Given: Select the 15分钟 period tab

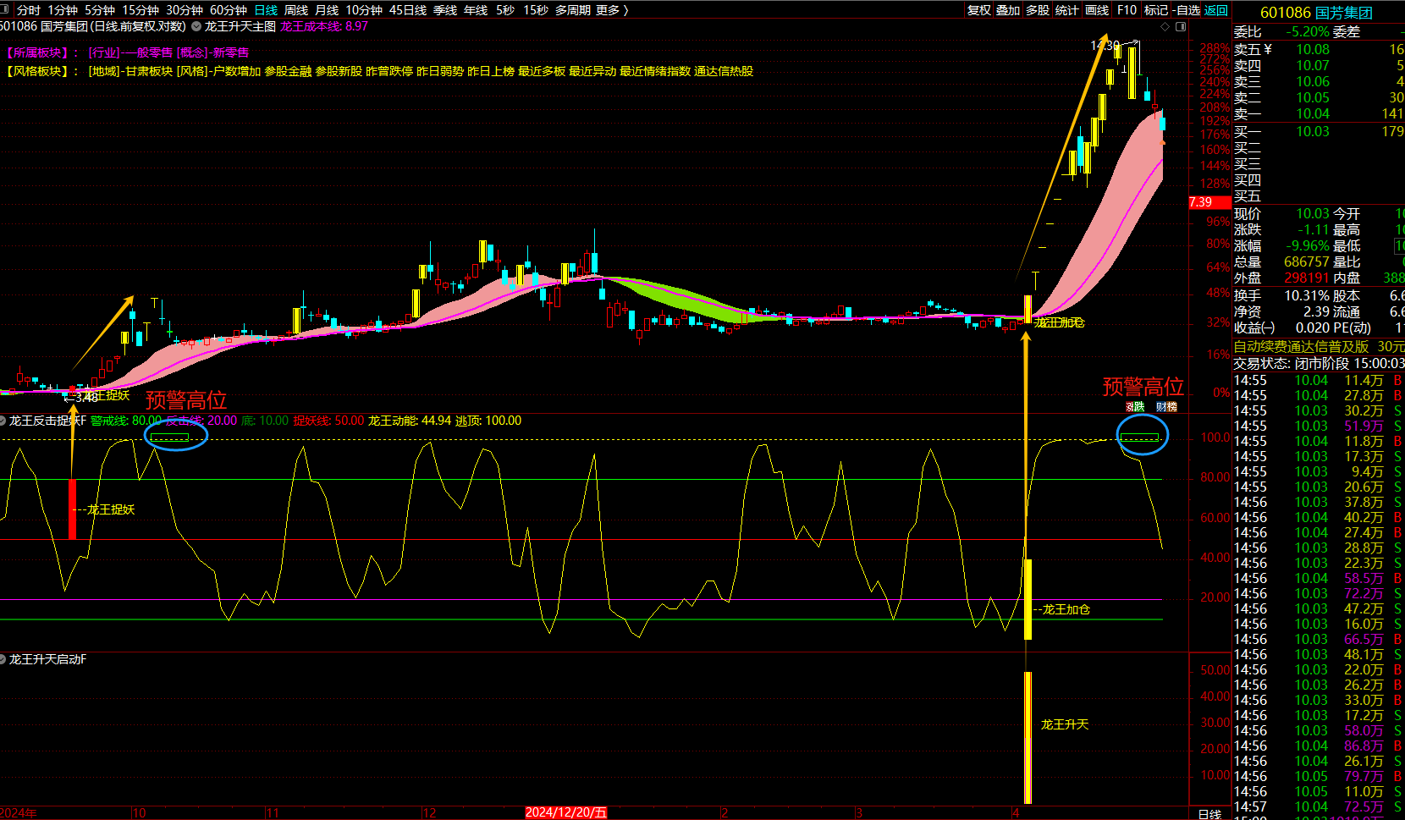Looking at the screenshot, I should pos(140,10).
